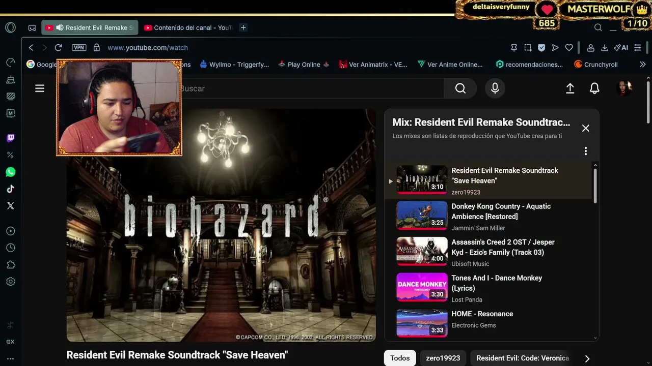Go back to the previous page
The image size is (652, 366).
(x=31, y=47)
